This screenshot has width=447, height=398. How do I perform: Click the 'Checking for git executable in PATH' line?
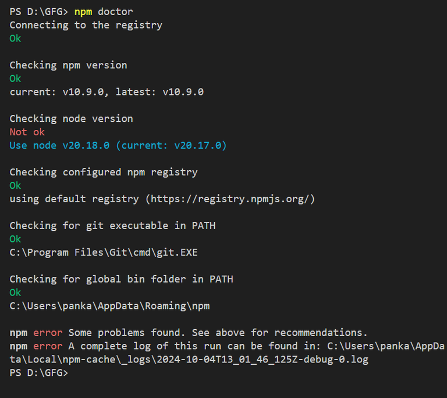(112, 226)
